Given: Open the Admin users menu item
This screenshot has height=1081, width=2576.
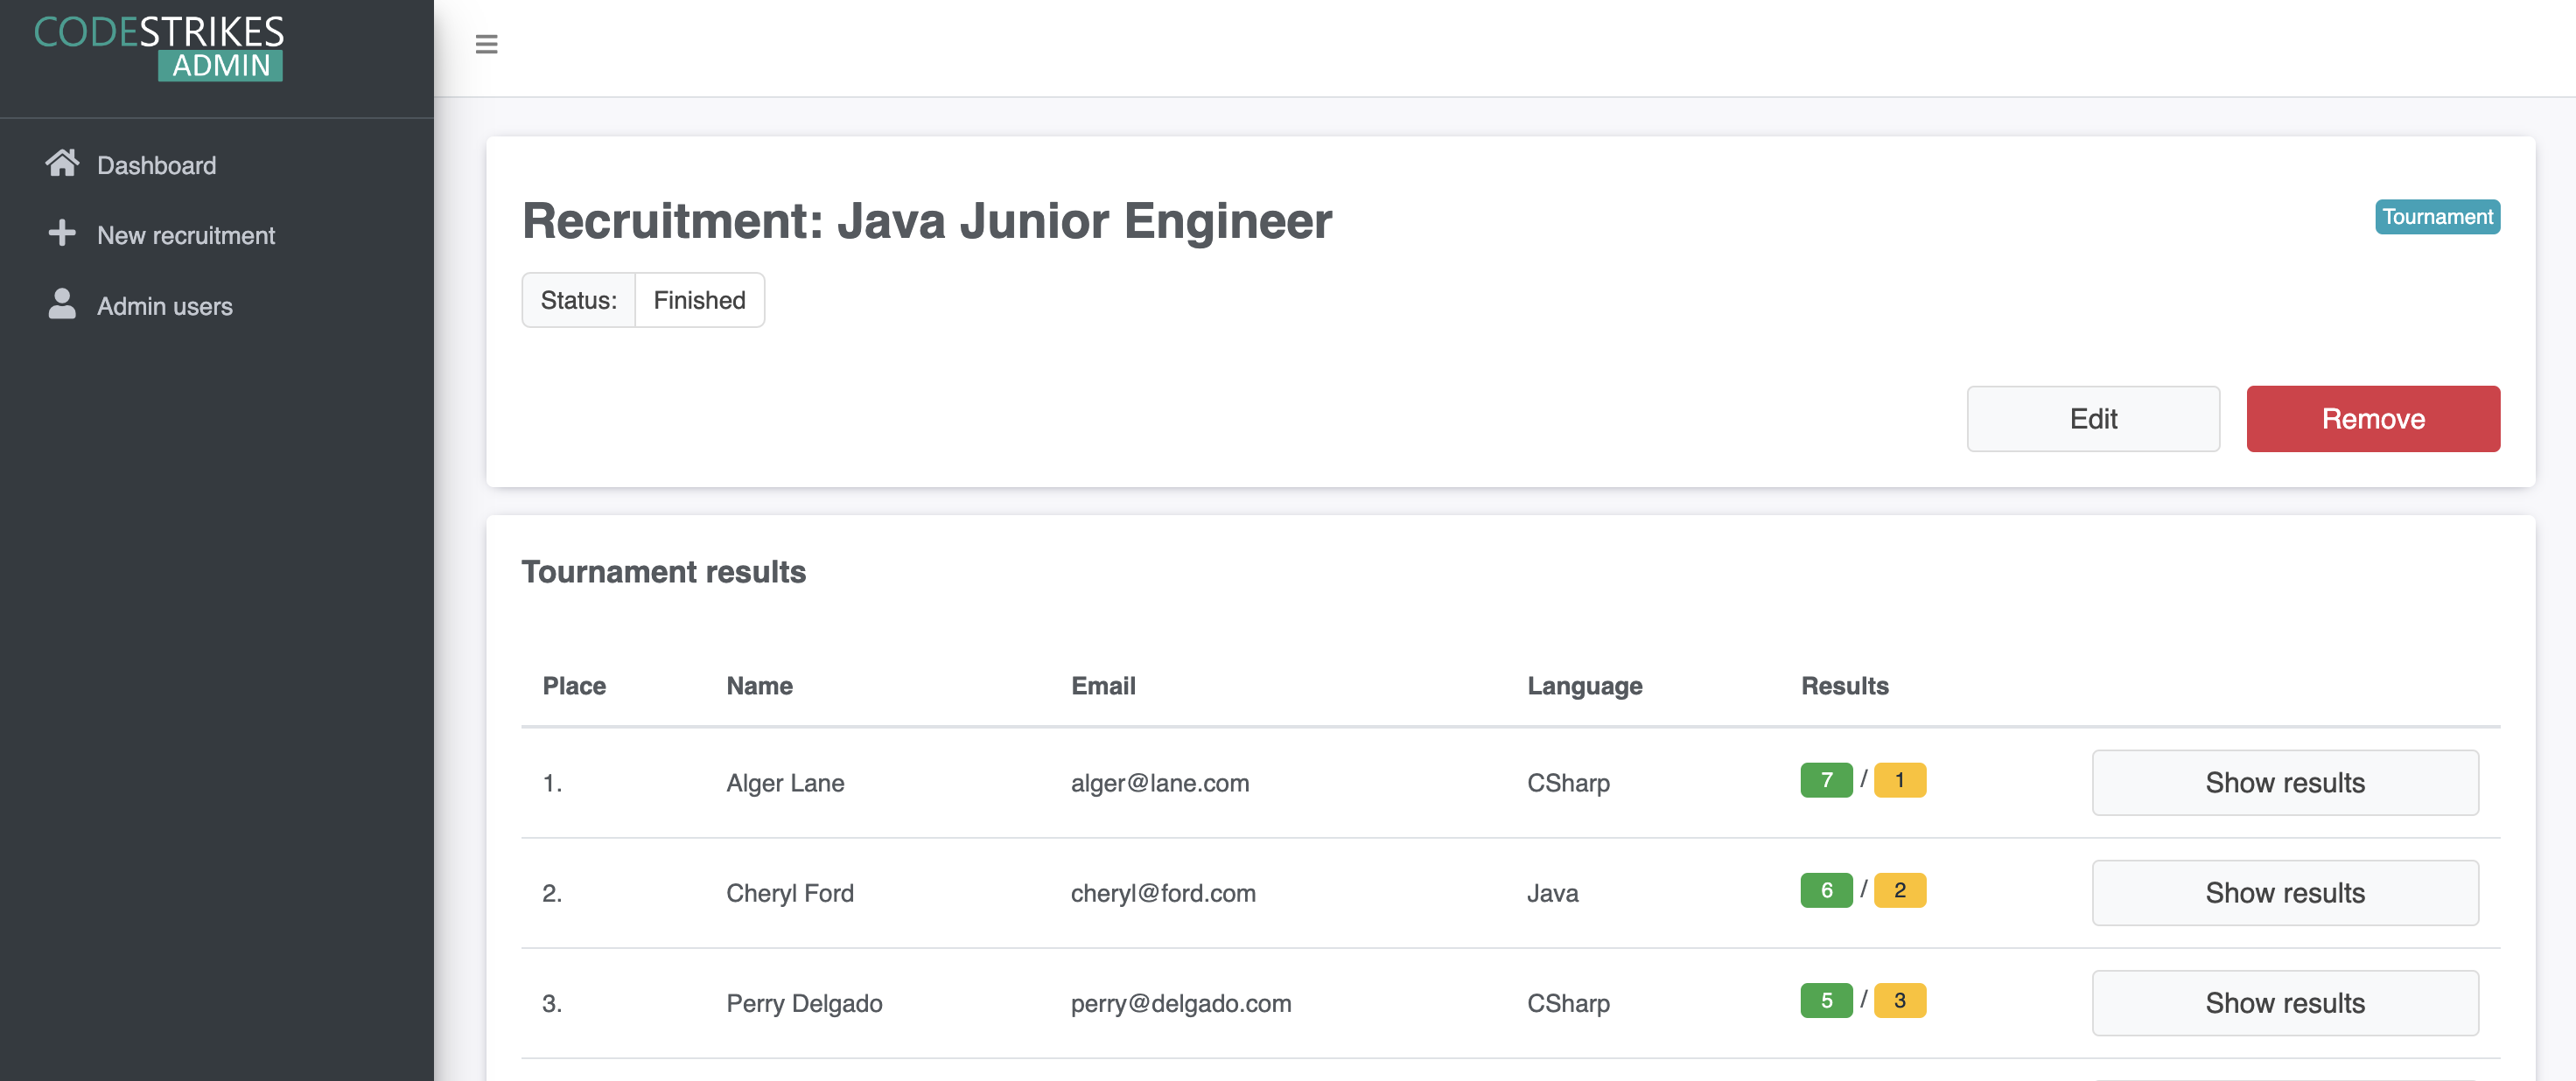Looking at the screenshot, I should tap(165, 306).
